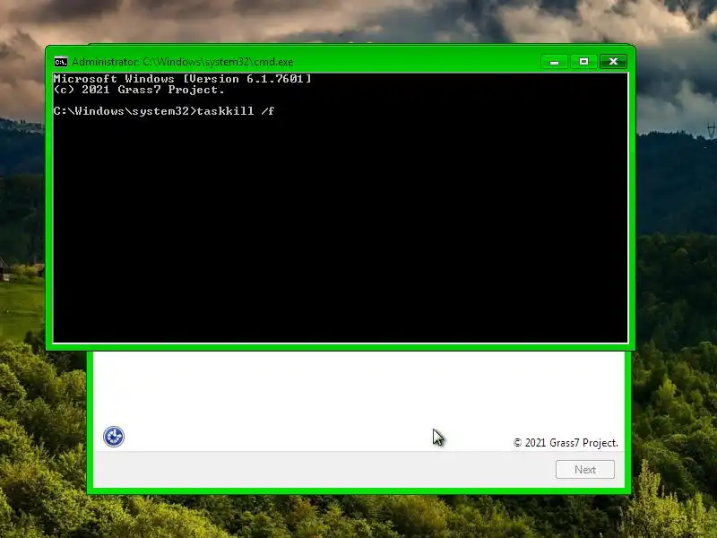The image size is (717, 538).
Task: Maximize the Administrator cmd.exe window
Action: 583,62
